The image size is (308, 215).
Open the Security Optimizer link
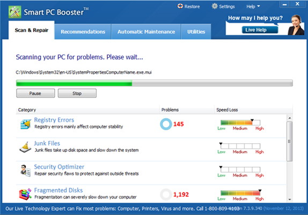pyautogui.click(x=59, y=167)
